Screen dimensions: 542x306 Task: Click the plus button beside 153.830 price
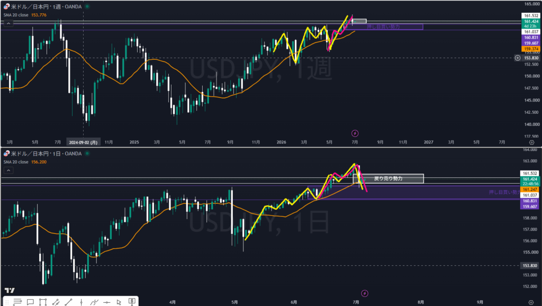pyautogui.click(x=518, y=58)
